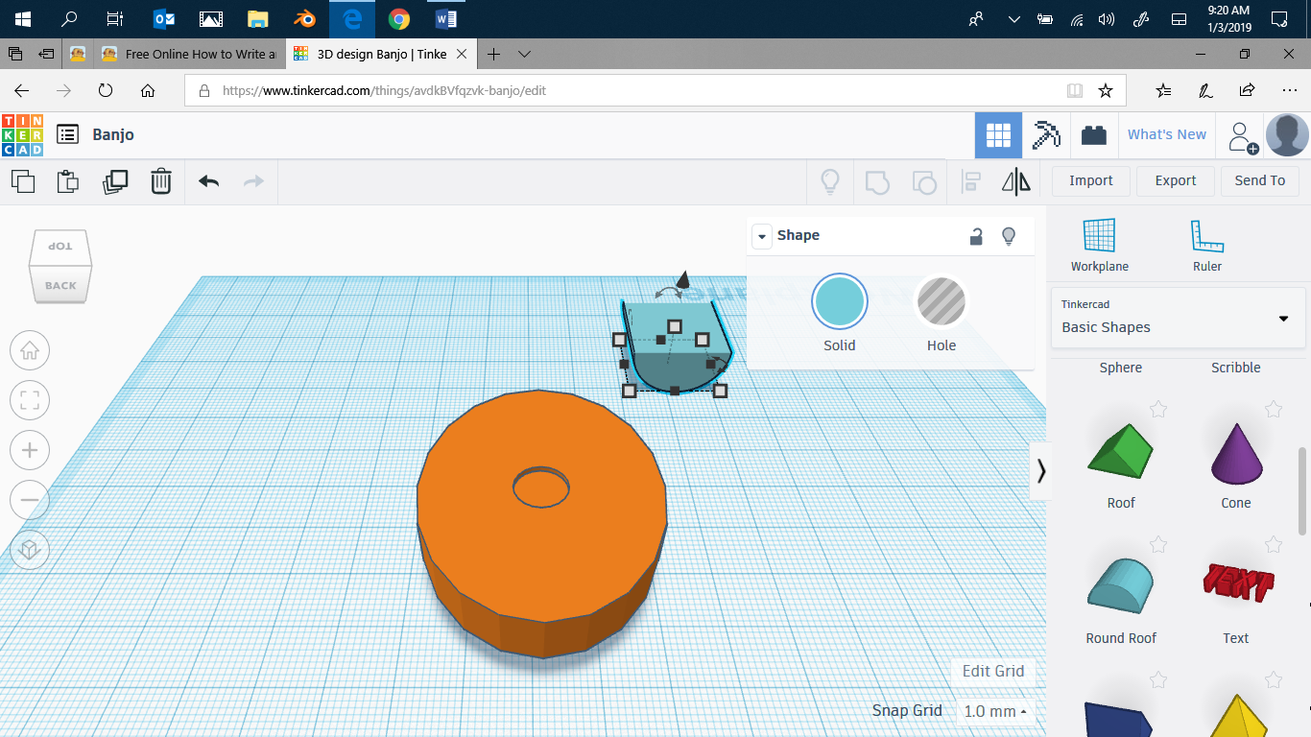Click the Send To button
The width and height of the screenshot is (1311, 737).
pyautogui.click(x=1260, y=180)
